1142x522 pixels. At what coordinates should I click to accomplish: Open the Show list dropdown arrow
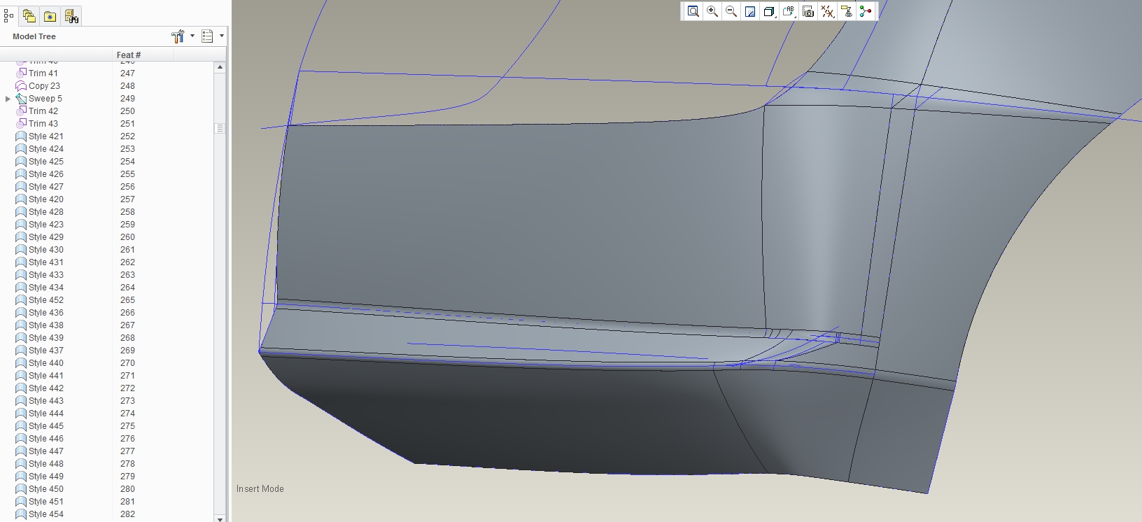click(x=222, y=36)
